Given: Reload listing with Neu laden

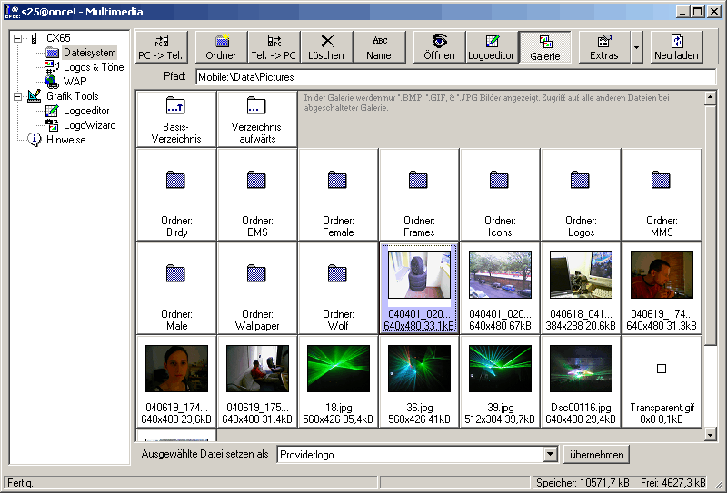Looking at the screenshot, I should click(x=676, y=47).
